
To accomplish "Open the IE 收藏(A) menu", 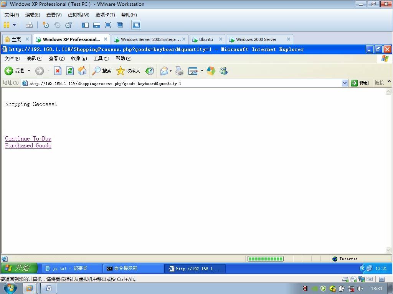I will point(79,59).
